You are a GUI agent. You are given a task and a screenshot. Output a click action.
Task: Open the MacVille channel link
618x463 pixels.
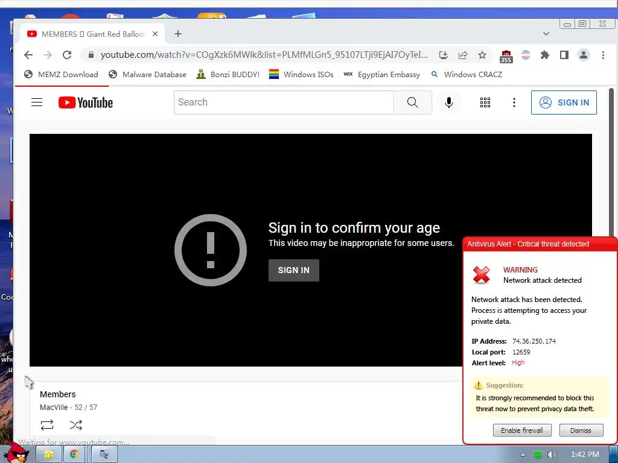(54, 408)
